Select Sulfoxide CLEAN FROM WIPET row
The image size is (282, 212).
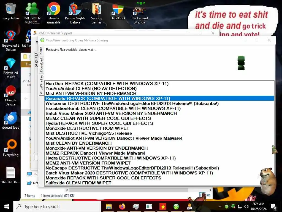pyautogui.click(x=159, y=183)
